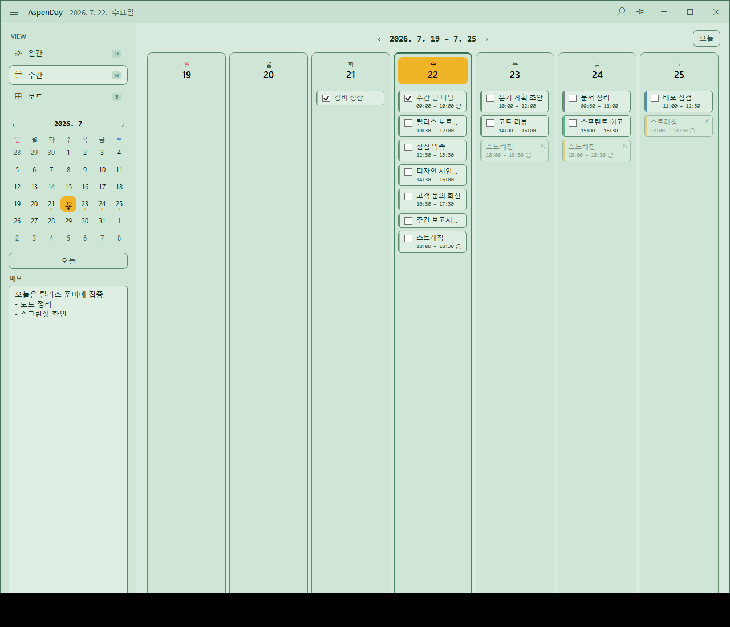This screenshot has width=730, height=627.
Task: Click recurrence icon on 주간 팀 미팅
Action: tap(459, 107)
